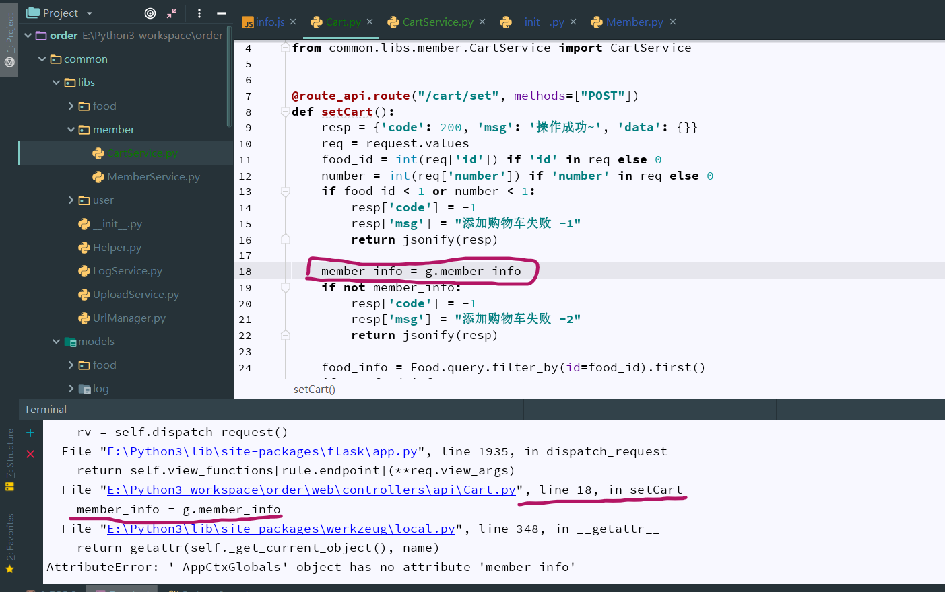Viewport: 945px width, 592px height.
Task: Click the setCart() breadcrumb
Action: (315, 390)
